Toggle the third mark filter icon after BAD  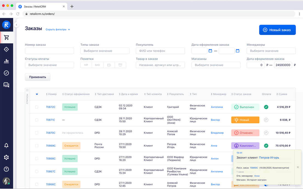click(109, 65)
